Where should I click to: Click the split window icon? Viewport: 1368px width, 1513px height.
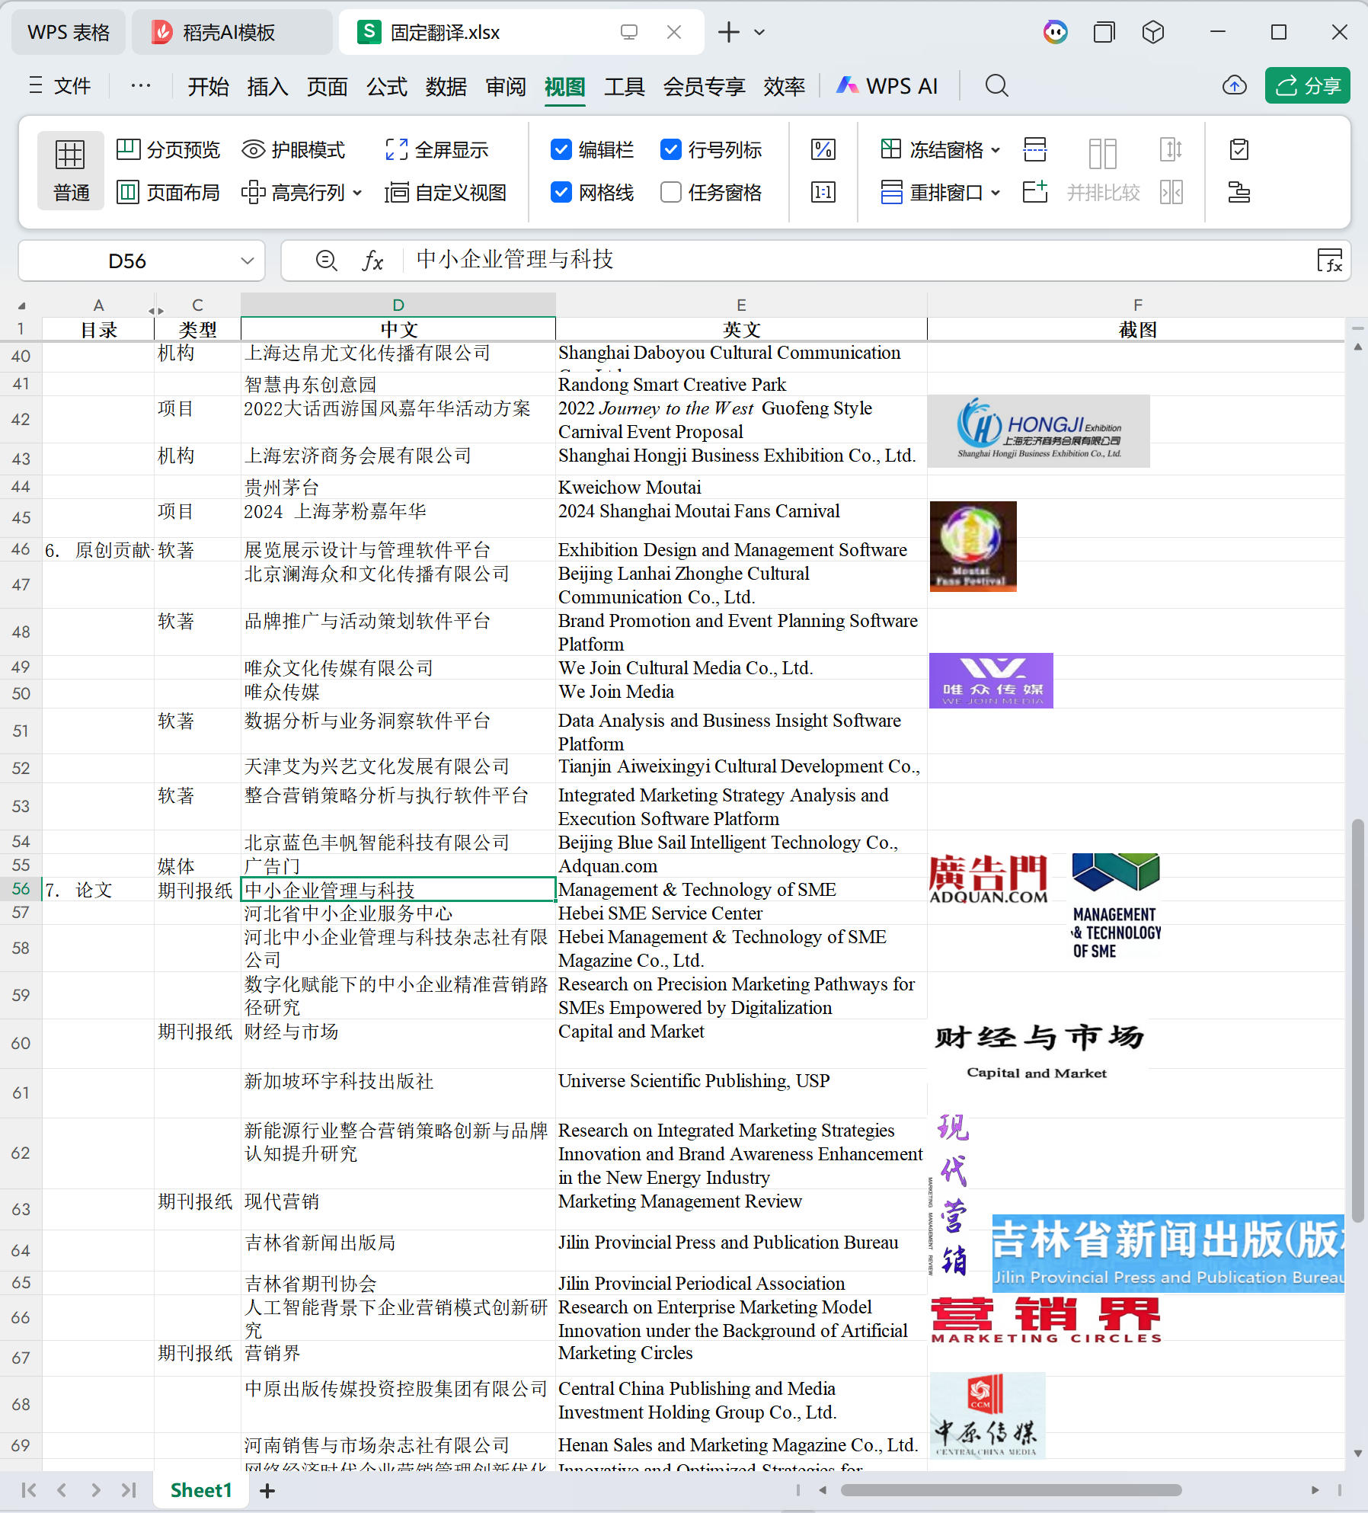tap(1034, 149)
